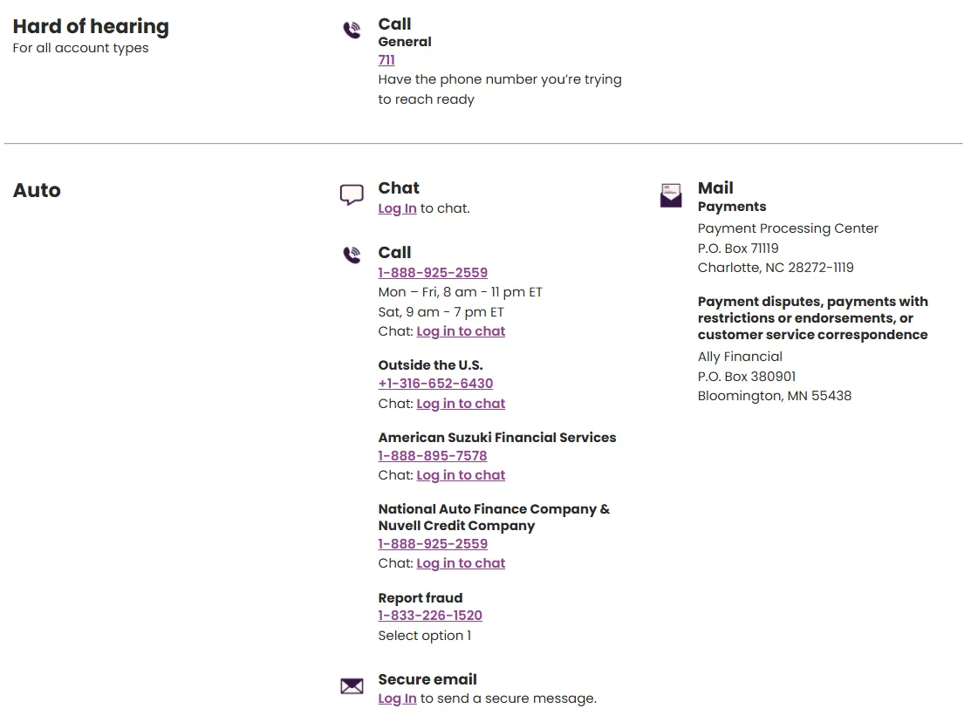The height and width of the screenshot is (715, 971).
Task: Select the 'P.O. Box 380901' text
Action: click(x=747, y=377)
